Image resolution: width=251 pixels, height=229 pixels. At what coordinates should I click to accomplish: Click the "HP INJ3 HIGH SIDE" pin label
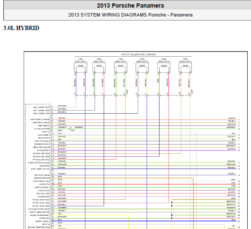tap(41, 200)
